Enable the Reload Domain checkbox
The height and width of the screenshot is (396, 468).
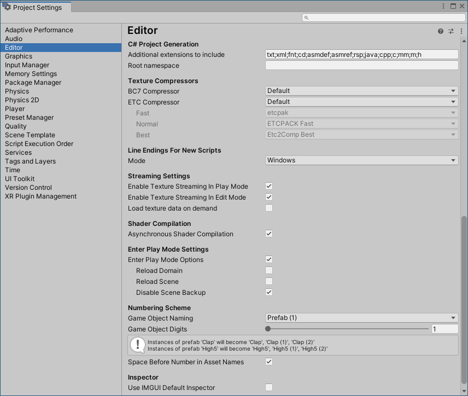tap(269, 270)
